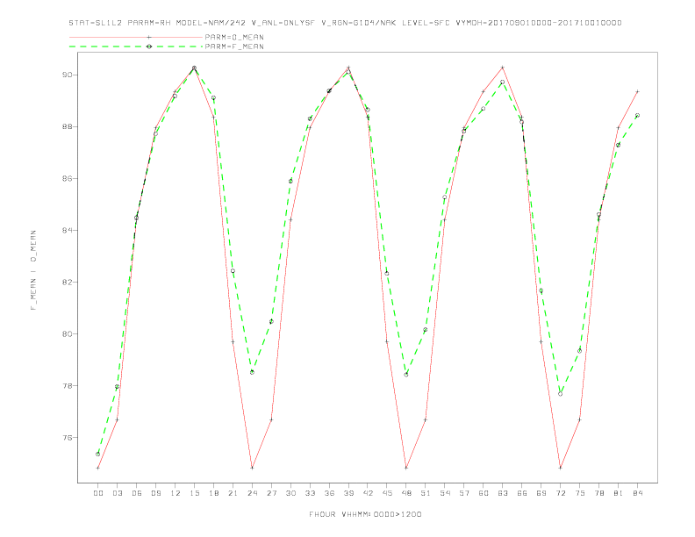
Task: Click F_MEAN circle data point at hour 24
Action: point(252,372)
